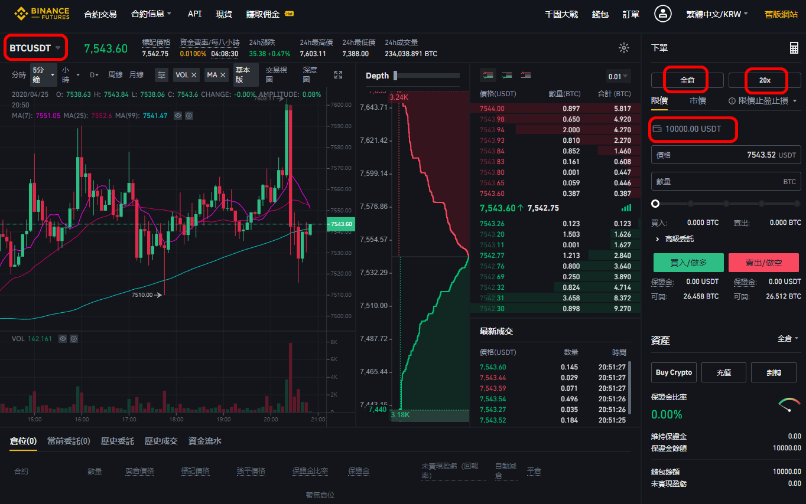This screenshot has height=504, width=806.
Task: Open the user account profile icon
Action: coord(663,14)
